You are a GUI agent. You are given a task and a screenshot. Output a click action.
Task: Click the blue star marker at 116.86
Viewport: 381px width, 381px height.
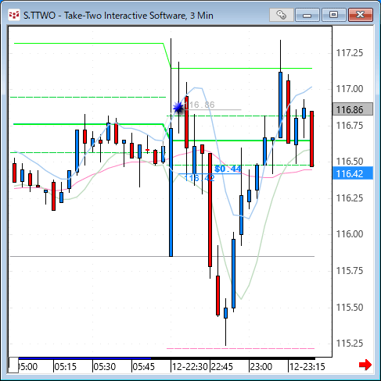pos(178,107)
